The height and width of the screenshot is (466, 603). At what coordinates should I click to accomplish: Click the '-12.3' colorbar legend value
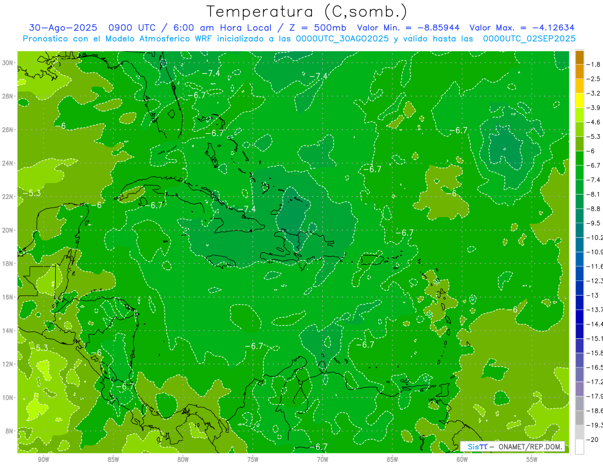pos(595,281)
